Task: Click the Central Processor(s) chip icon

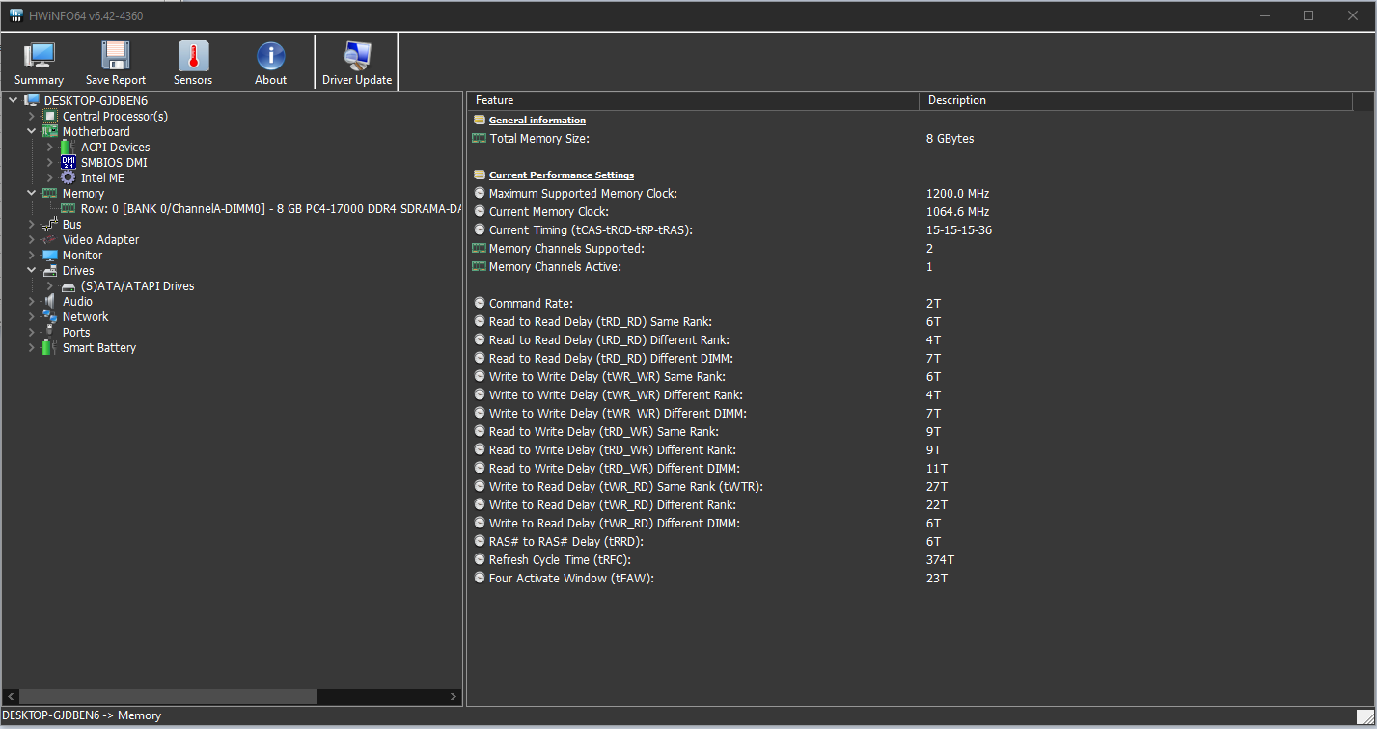Action: point(50,116)
